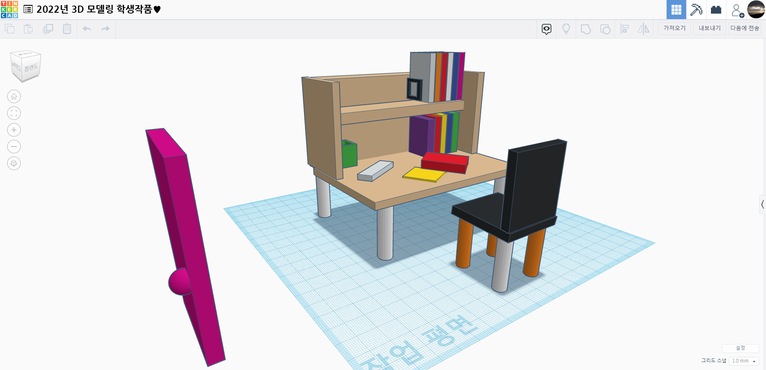Select the yellow book on the desk

(x=424, y=174)
